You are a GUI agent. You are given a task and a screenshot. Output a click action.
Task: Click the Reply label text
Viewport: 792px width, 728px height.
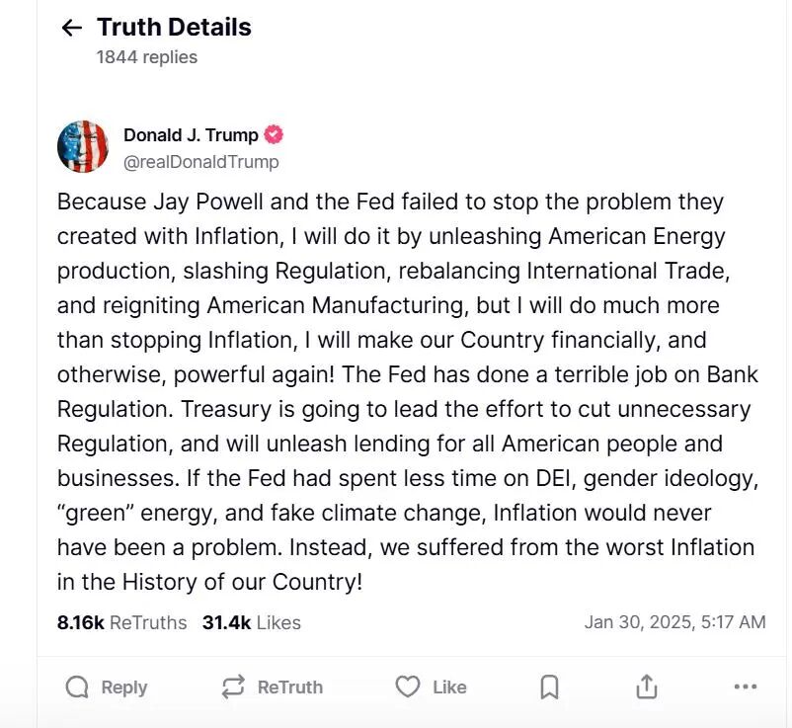tap(124, 688)
